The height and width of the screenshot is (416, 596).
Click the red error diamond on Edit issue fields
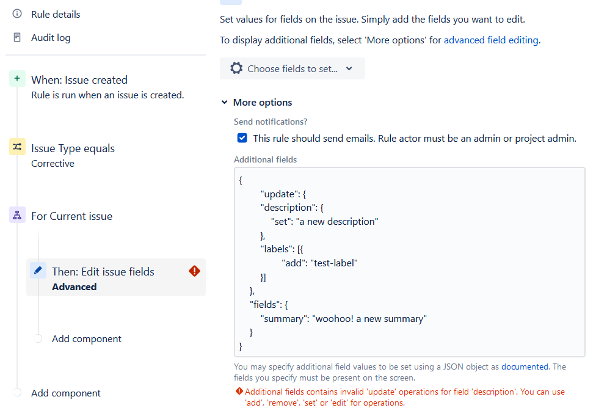pos(195,271)
